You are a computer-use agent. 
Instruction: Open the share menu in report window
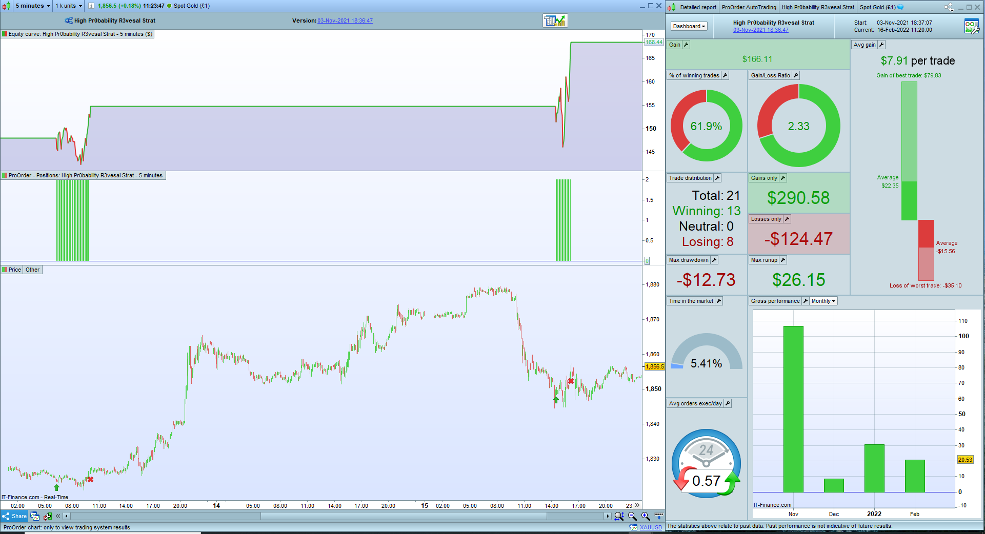pos(949,7)
